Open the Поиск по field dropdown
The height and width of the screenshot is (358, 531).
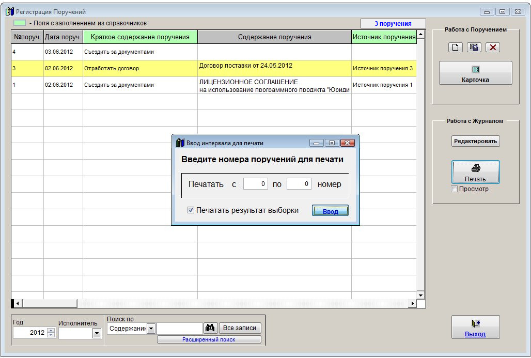tap(151, 329)
